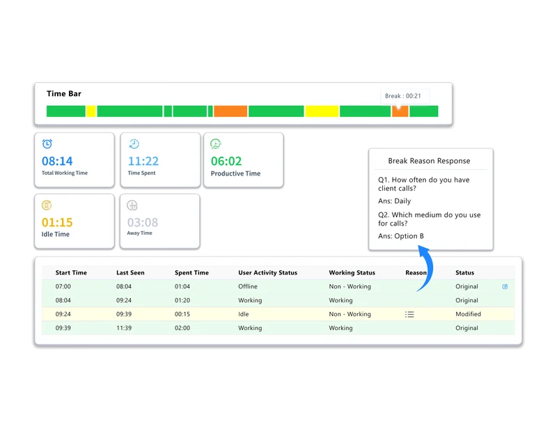
Task: Click start time 07:00 cell
Action: [63, 286]
